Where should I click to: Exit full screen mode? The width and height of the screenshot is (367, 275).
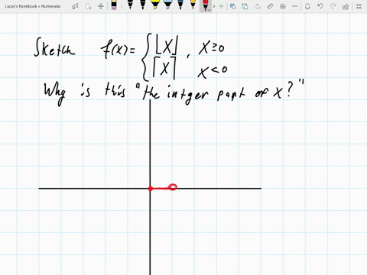click(x=359, y=6)
